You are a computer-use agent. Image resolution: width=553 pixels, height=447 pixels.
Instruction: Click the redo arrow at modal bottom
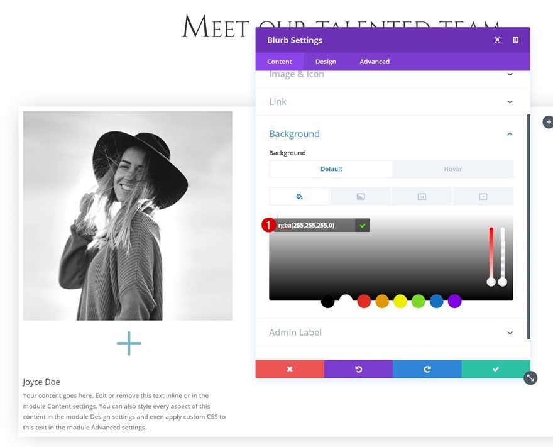click(427, 369)
